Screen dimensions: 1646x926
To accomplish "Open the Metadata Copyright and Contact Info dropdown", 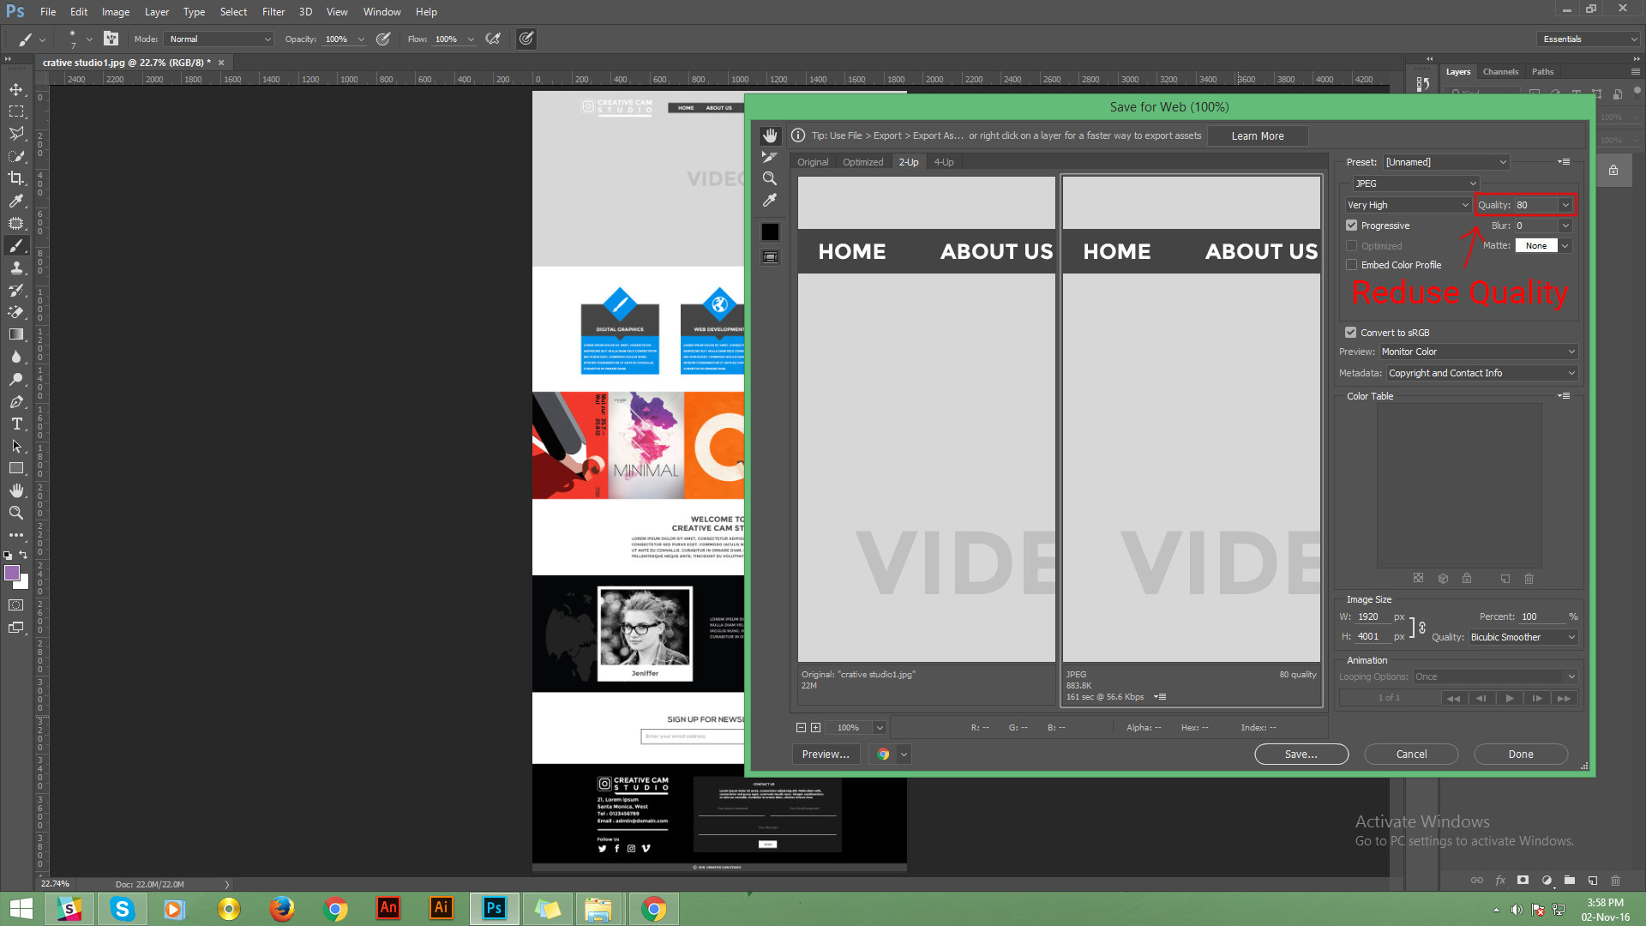I will click(1481, 373).
